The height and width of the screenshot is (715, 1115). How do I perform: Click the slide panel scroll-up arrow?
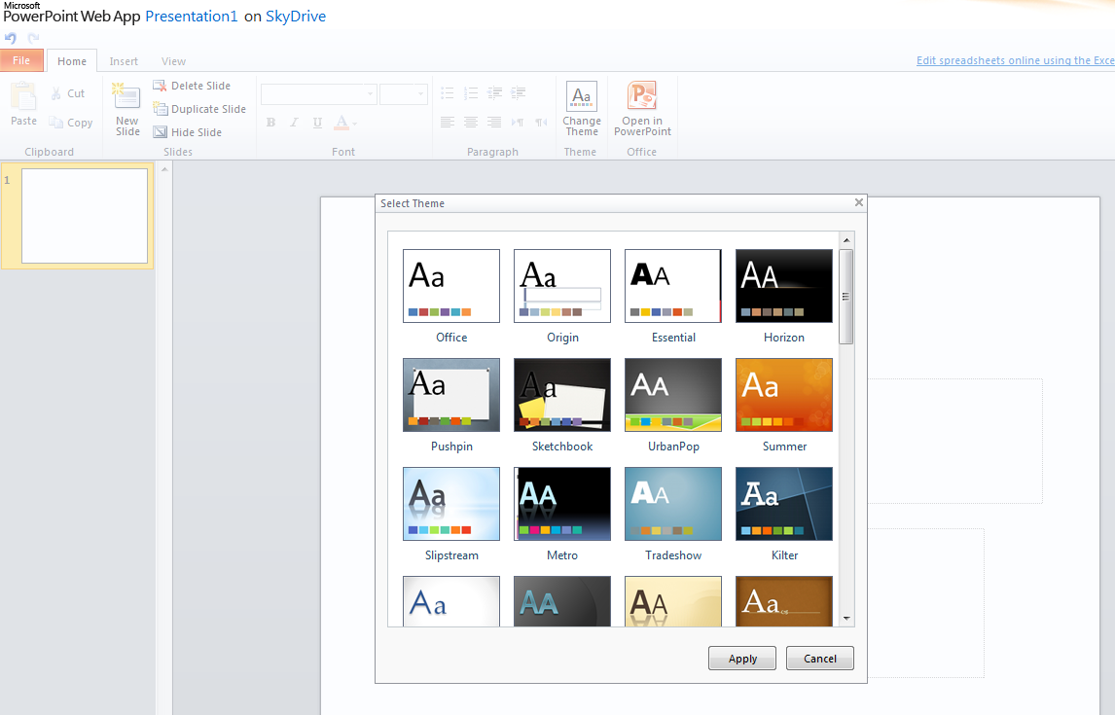click(x=164, y=170)
